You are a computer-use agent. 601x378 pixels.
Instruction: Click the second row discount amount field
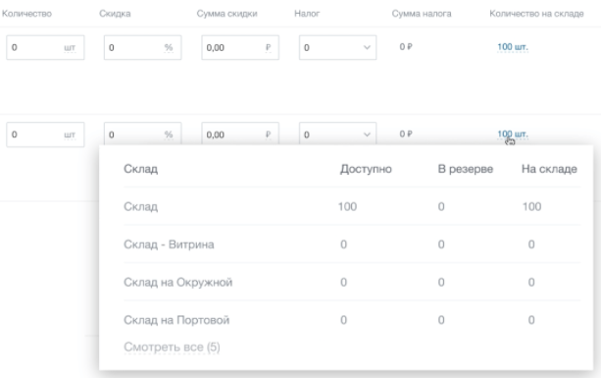pyautogui.click(x=240, y=134)
